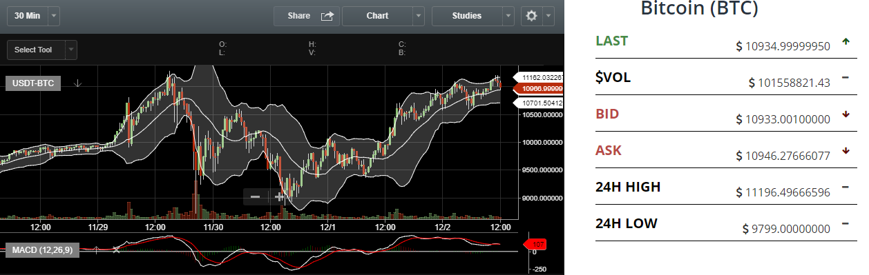869x275 pixels.
Task: Open chart settings via gear icon
Action: (531, 16)
